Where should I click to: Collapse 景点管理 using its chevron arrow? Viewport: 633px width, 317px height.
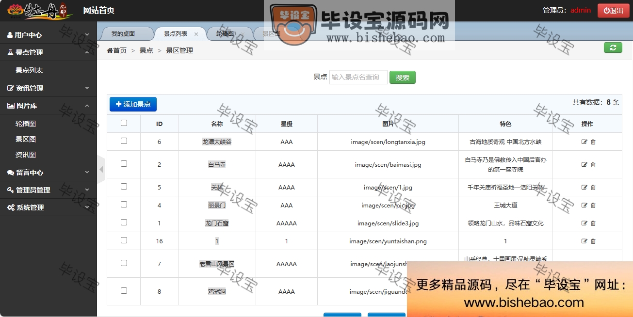[x=87, y=52]
